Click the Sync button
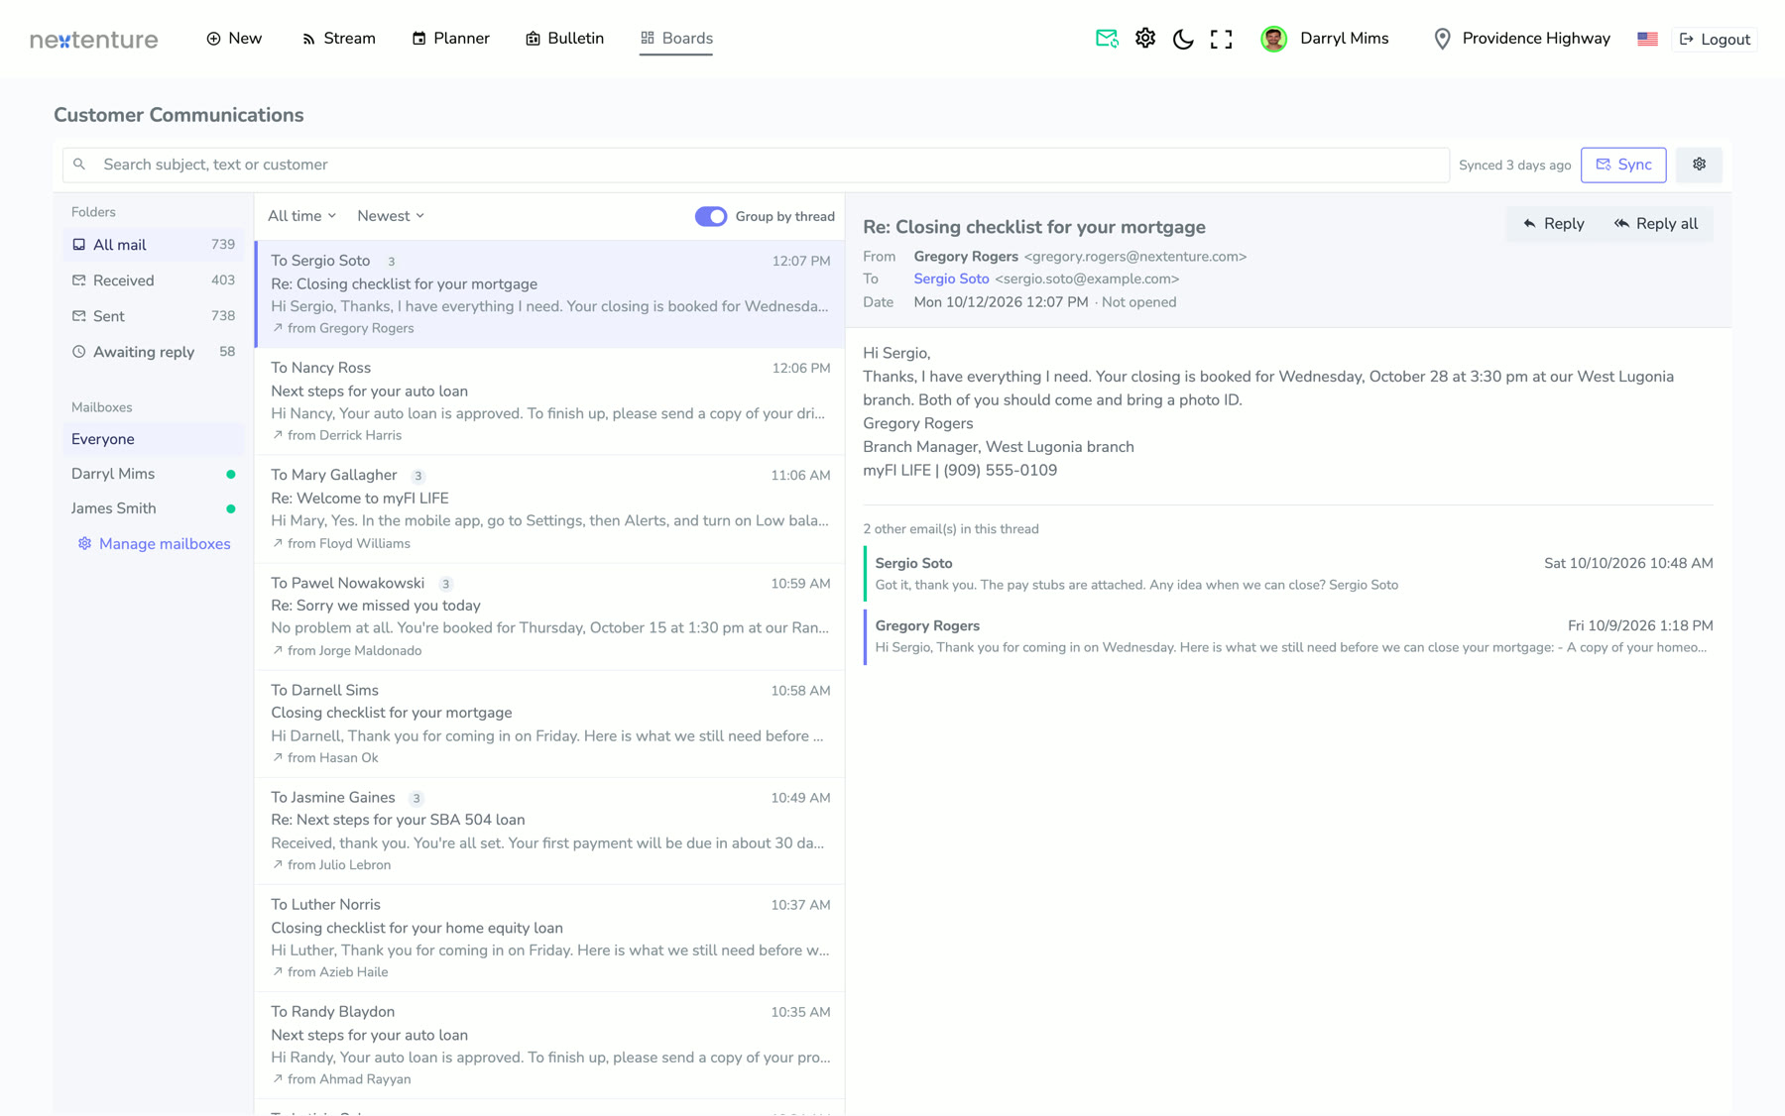The width and height of the screenshot is (1785, 1116). click(x=1623, y=165)
